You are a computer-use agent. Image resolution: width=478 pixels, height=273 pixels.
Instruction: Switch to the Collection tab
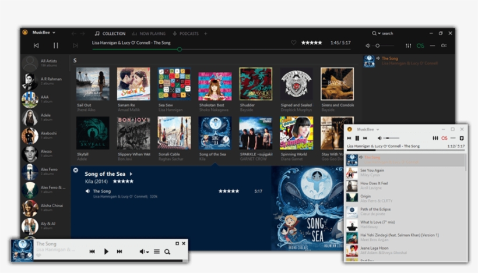(110, 34)
